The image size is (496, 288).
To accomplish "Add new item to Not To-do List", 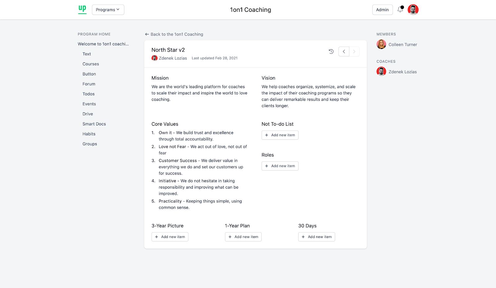I will tap(280, 135).
